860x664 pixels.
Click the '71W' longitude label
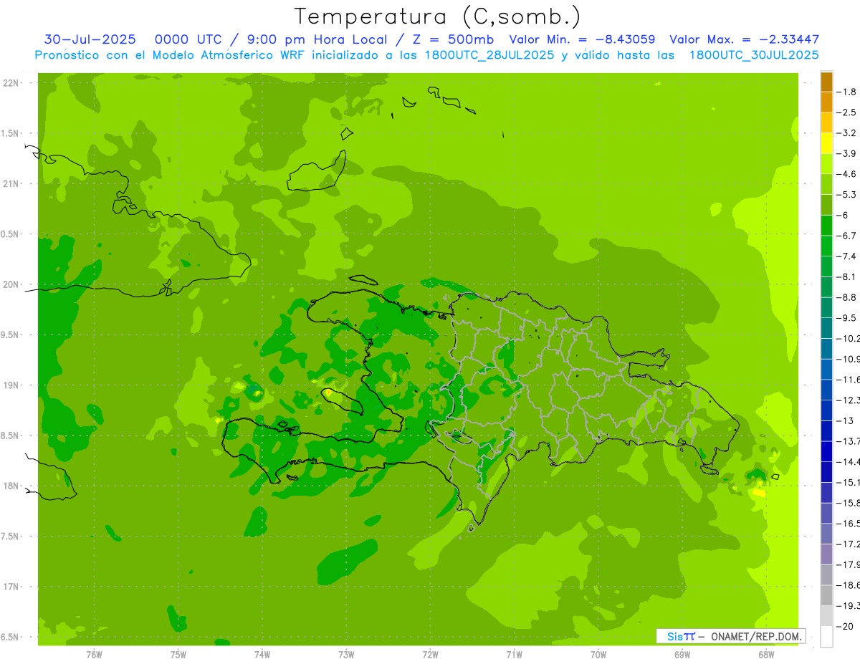point(514,654)
